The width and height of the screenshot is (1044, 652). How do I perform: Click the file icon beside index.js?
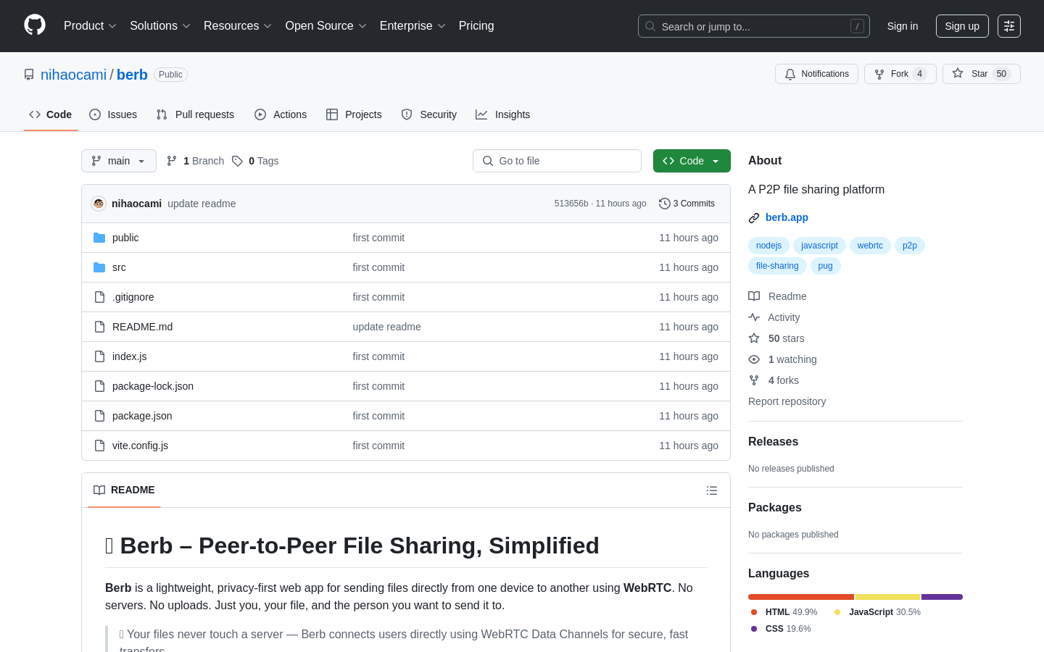pyautogui.click(x=99, y=356)
